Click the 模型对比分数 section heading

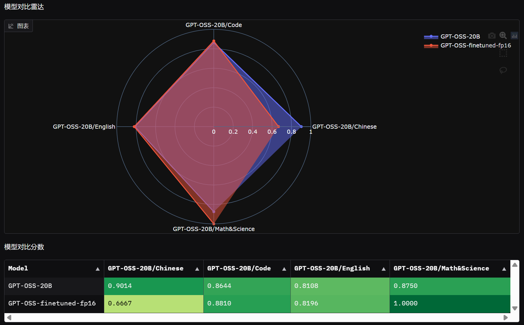pyautogui.click(x=24, y=247)
